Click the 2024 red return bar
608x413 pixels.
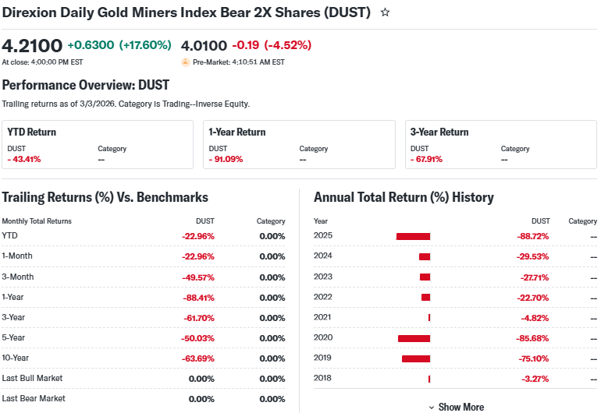[x=425, y=256]
